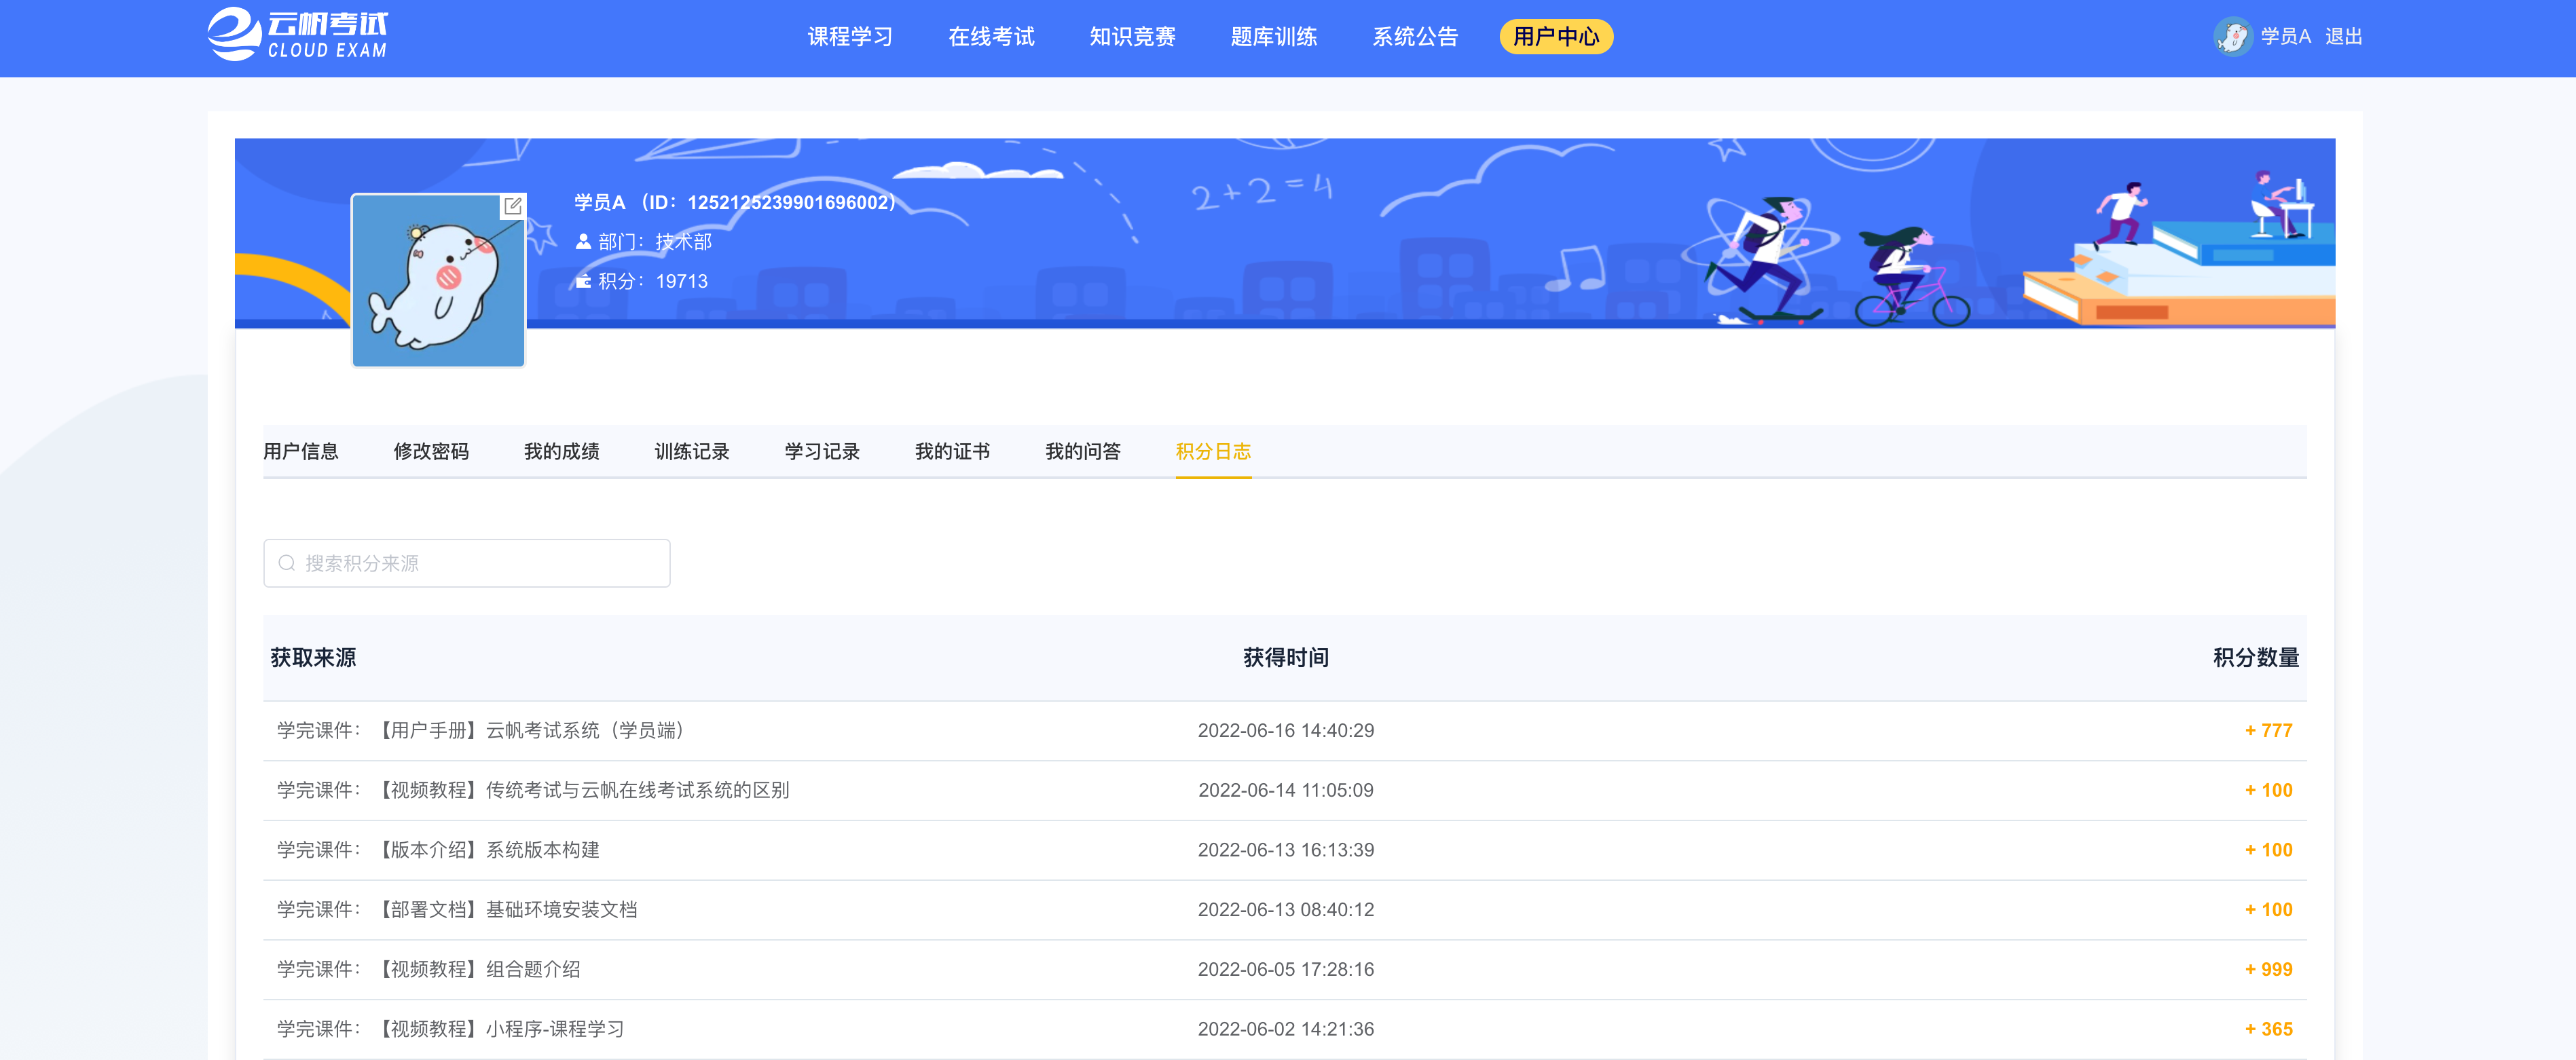Image resolution: width=2576 pixels, height=1060 pixels.
Task: Open the 我的问答 tab
Action: tap(1083, 451)
